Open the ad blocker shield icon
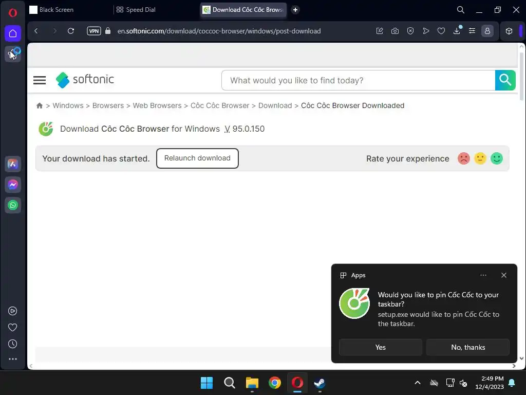 tap(410, 31)
